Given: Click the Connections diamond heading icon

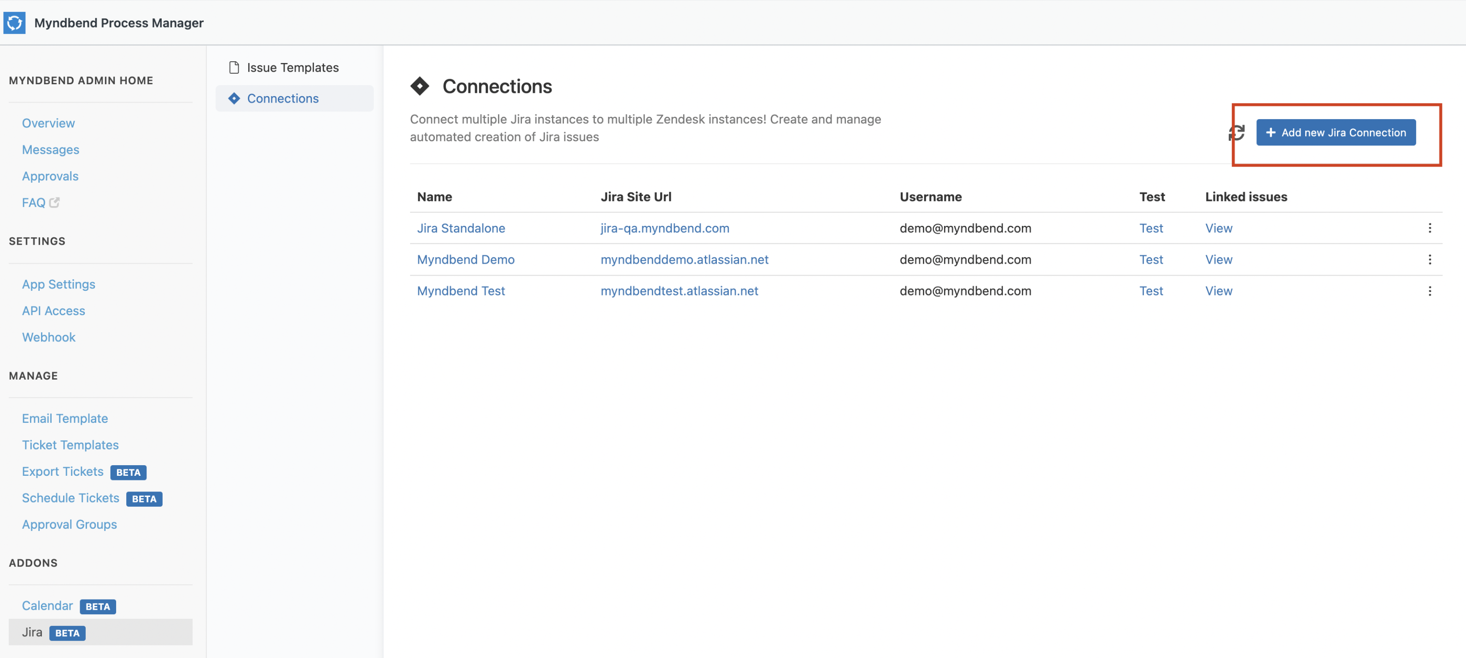Looking at the screenshot, I should (420, 87).
